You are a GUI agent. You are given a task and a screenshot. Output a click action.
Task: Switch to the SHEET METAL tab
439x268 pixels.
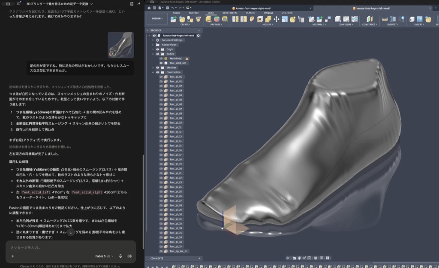pyautogui.click(x=230, y=13)
